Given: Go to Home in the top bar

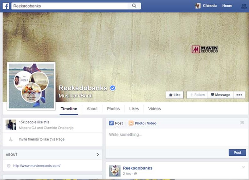Looking at the screenshot, I should pos(227,6).
